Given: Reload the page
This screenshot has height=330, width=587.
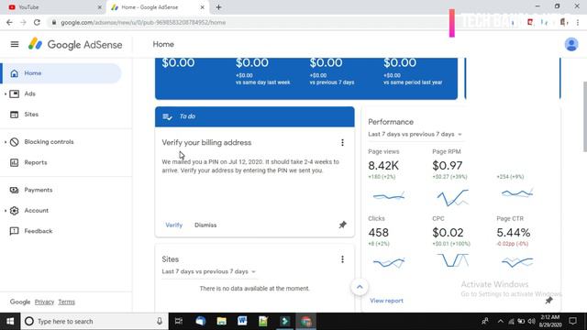Looking at the screenshot, I should pyautogui.click(x=37, y=22).
